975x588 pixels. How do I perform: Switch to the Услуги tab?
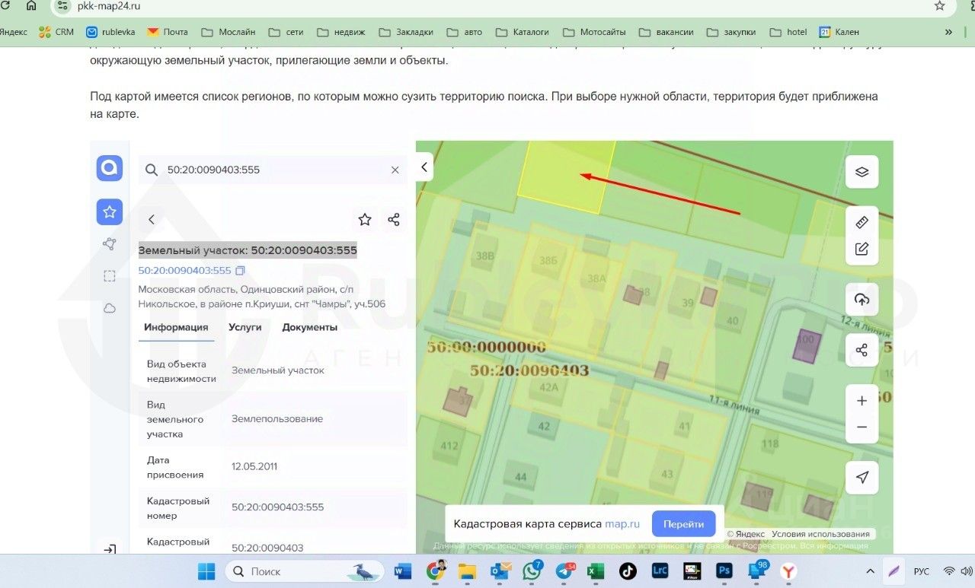[245, 327]
